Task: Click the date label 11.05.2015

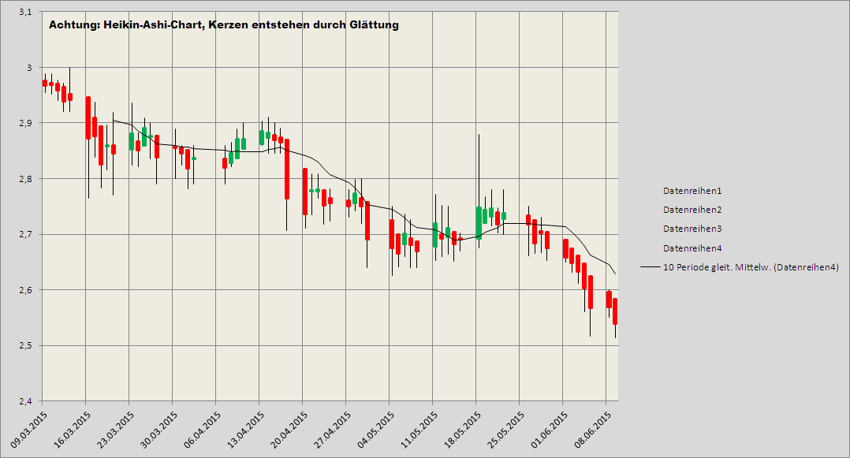Action: (x=419, y=430)
